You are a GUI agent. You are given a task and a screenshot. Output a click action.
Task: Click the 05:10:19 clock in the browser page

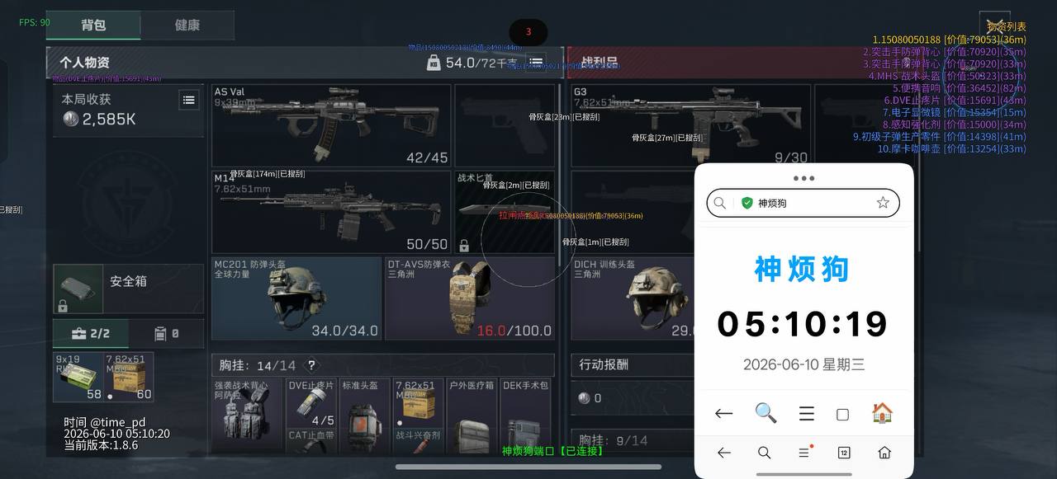(803, 324)
